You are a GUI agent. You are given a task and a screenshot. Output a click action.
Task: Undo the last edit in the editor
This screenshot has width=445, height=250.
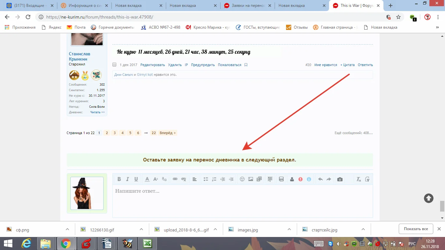click(x=320, y=179)
